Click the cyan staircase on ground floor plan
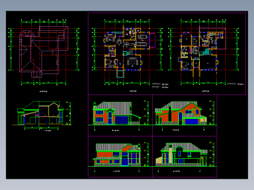Screen dimensions: 254x190 click(x=126, y=53)
